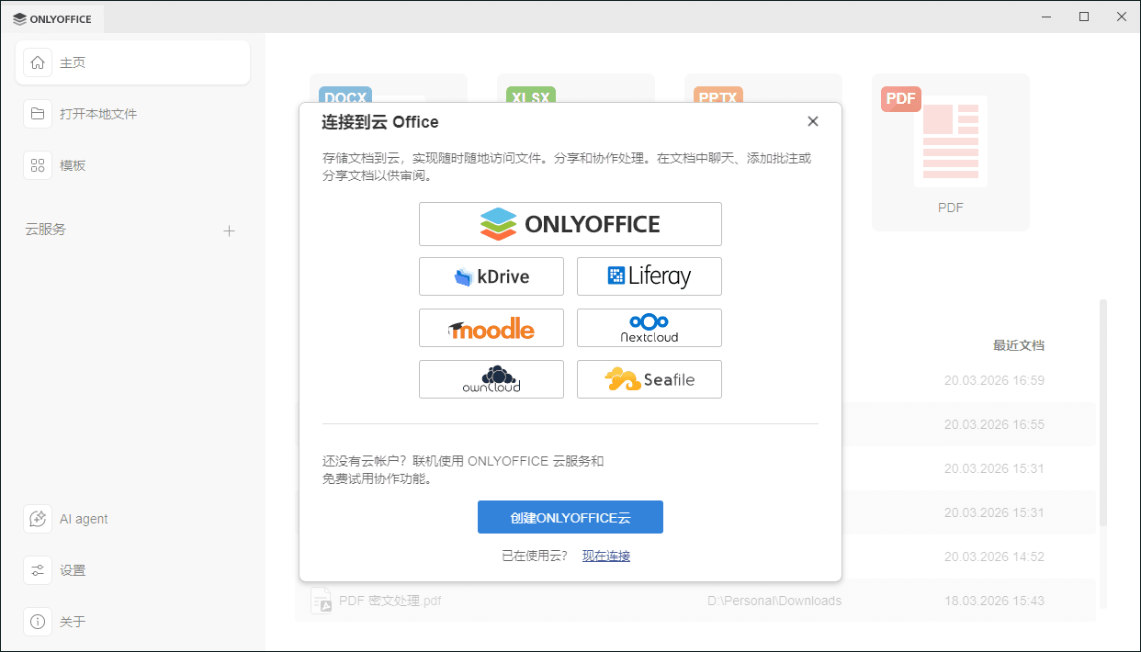1141x652 pixels.
Task: Go to 主页 in the sidebar
Action: tap(132, 62)
